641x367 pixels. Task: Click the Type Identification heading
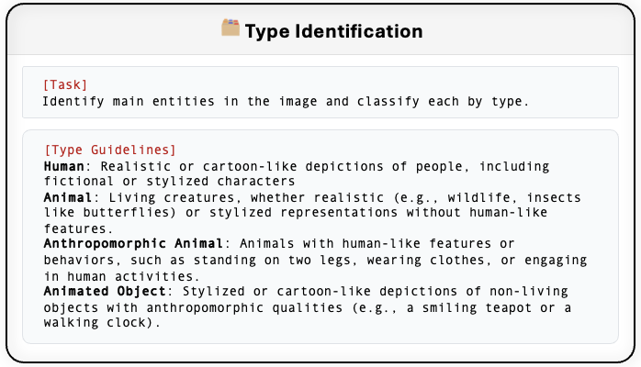coord(333,31)
